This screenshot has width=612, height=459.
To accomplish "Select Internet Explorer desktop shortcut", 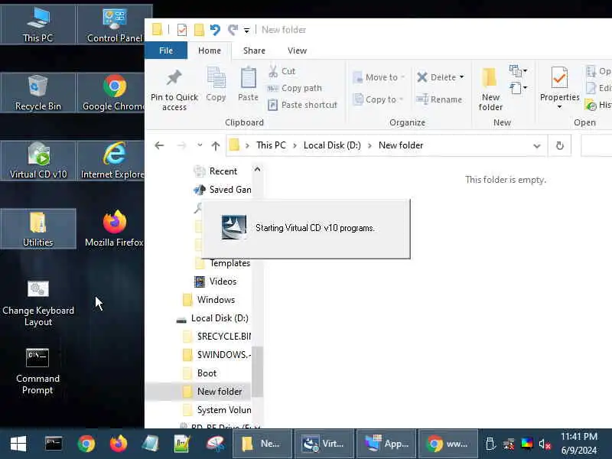I will [114, 161].
